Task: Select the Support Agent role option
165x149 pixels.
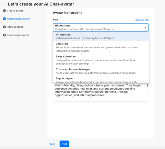Action: click(x=101, y=80)
